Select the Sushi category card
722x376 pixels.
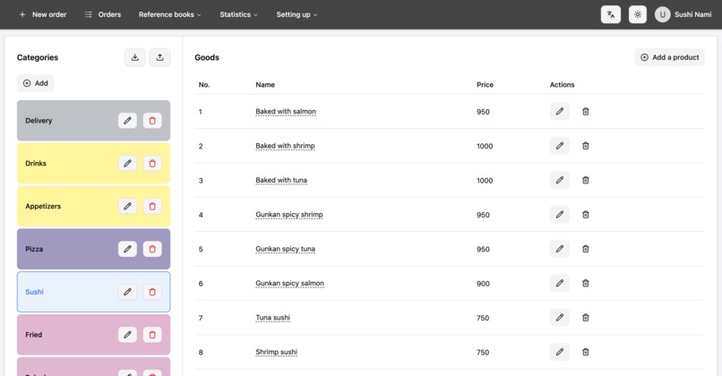tap(93, 292)
